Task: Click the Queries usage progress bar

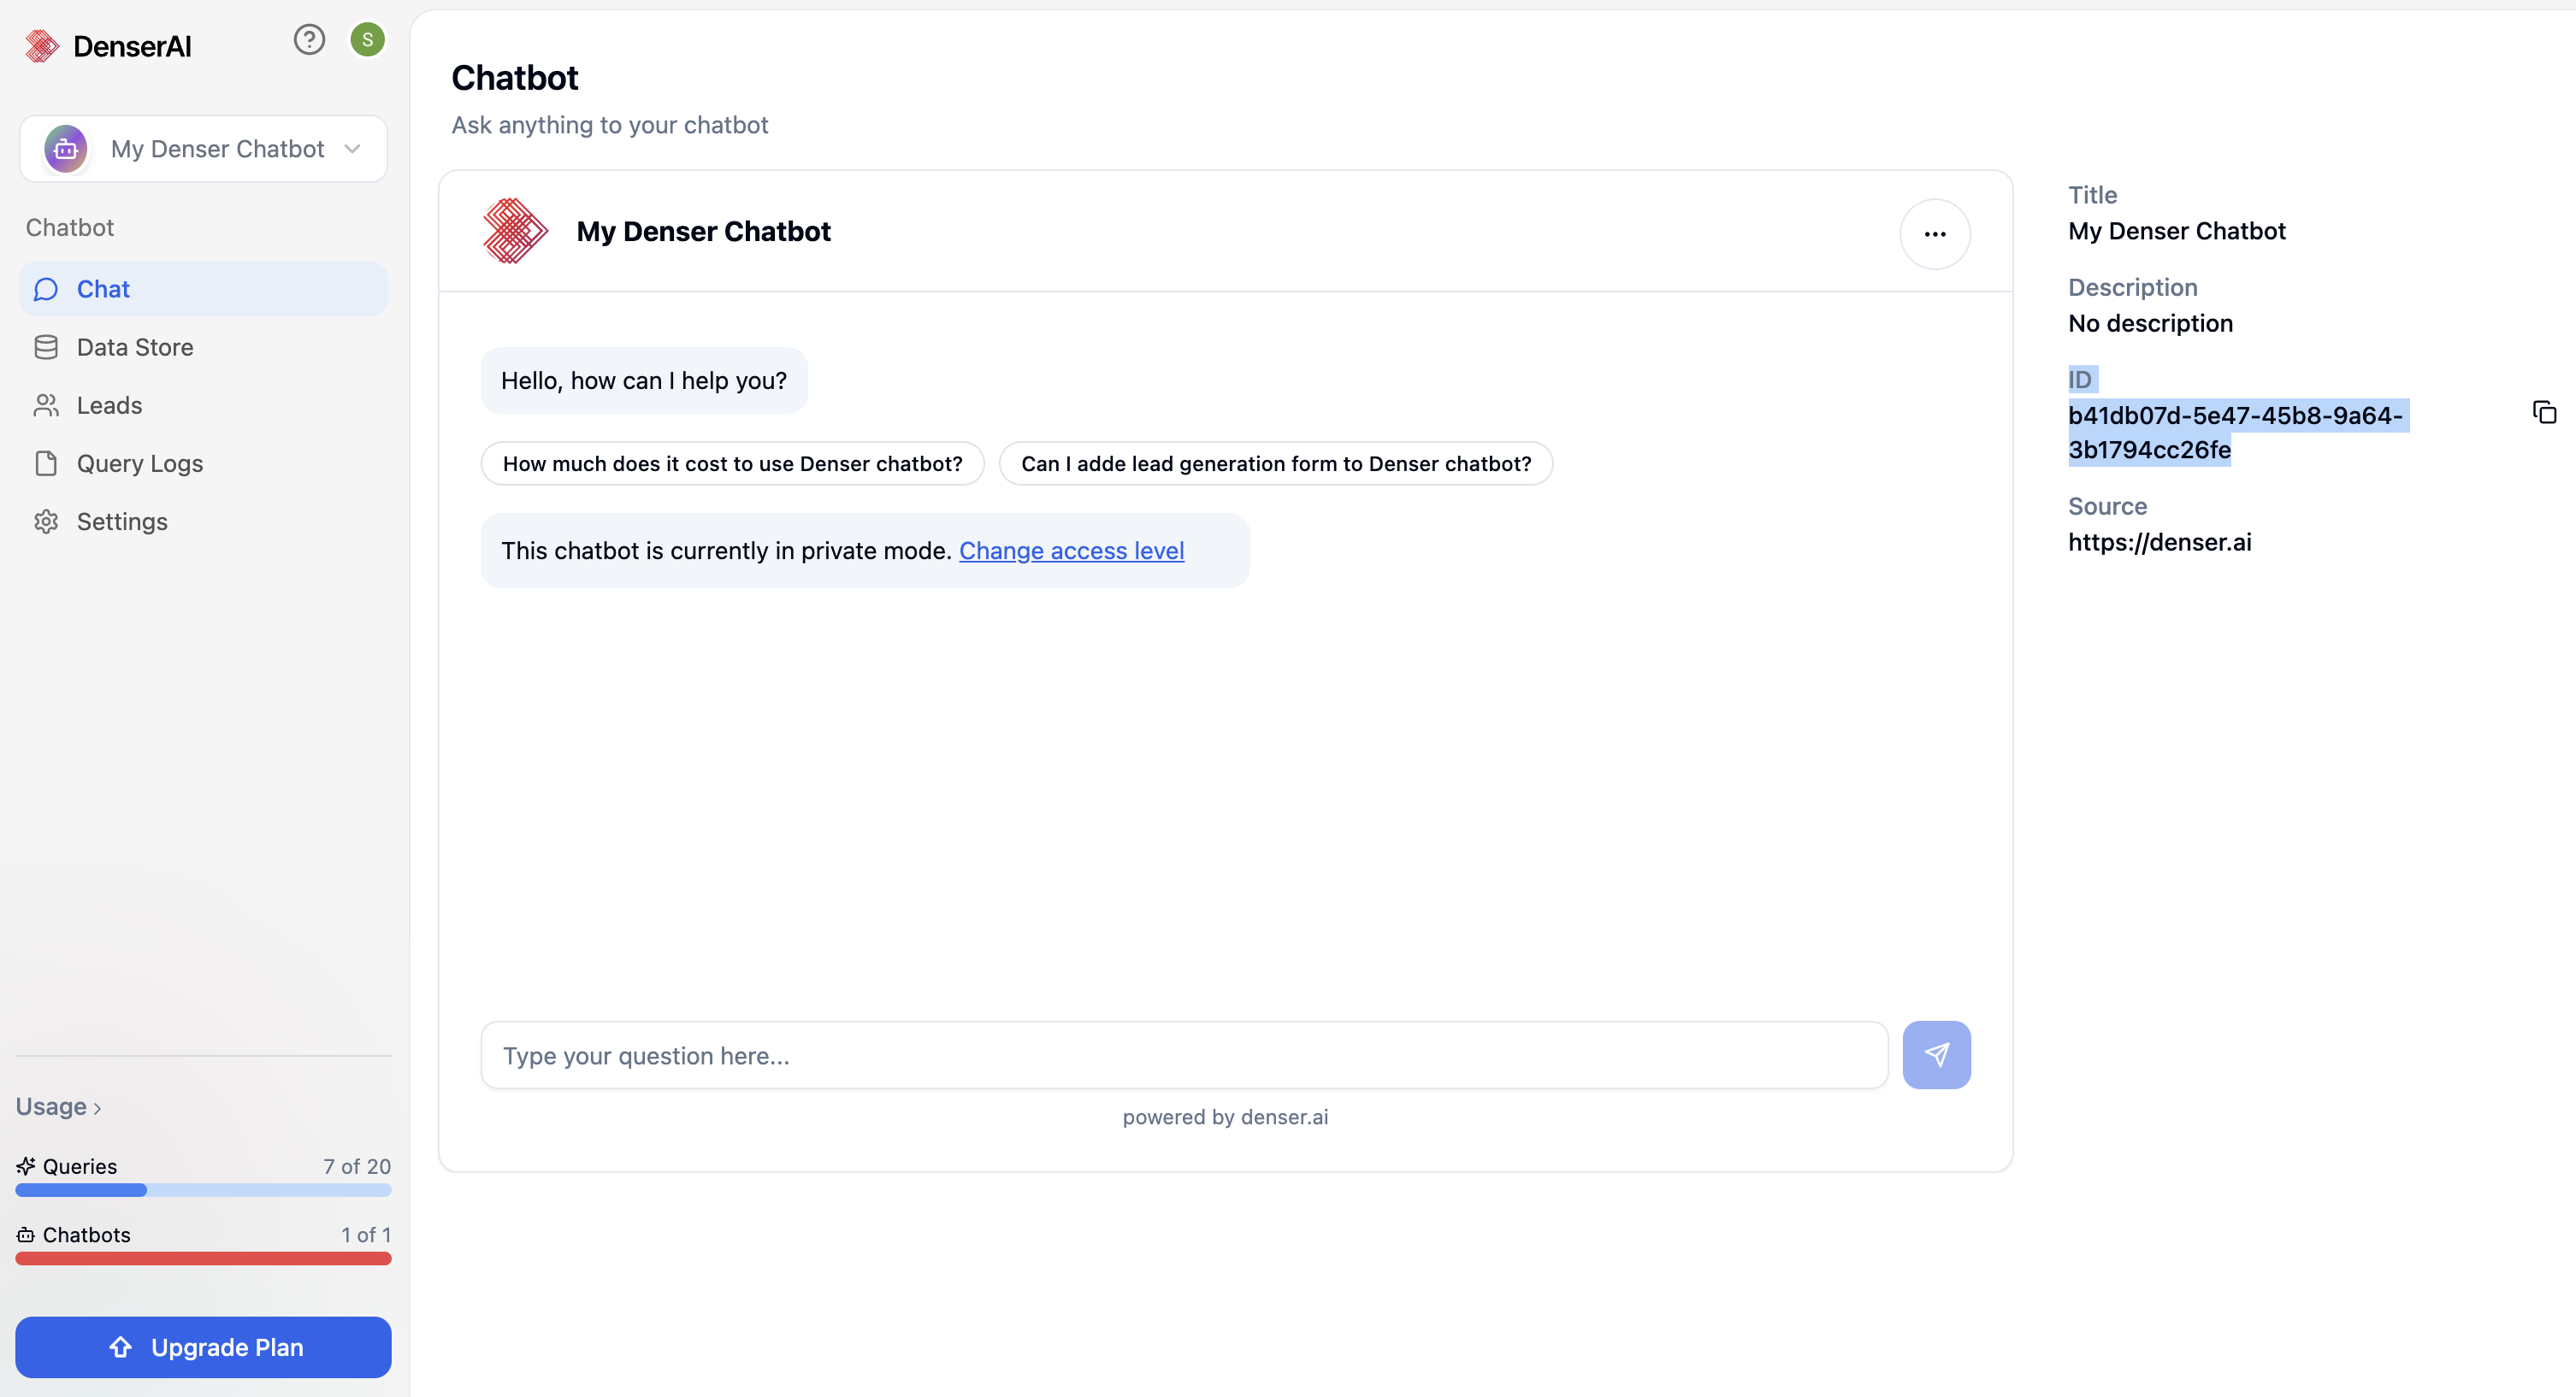Action: click(203, 1190)
